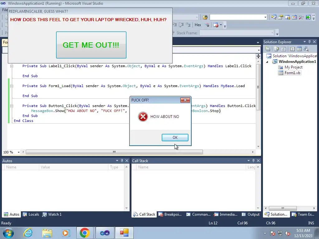This screenshot has height=239, width=319.
Task: Close the Autos panel
Action: (x=127, y=161)
